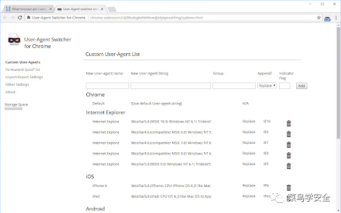Image resolution: width=341 pixels, height=213 pixels.
Task: Open the About page
Action: coord(10,92)
